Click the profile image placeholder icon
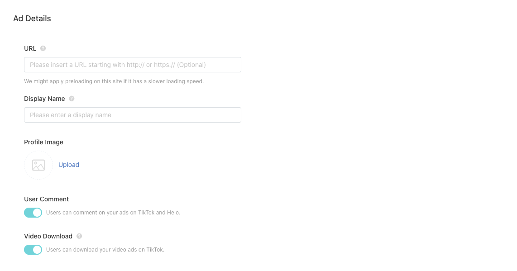 pos(38,165)
